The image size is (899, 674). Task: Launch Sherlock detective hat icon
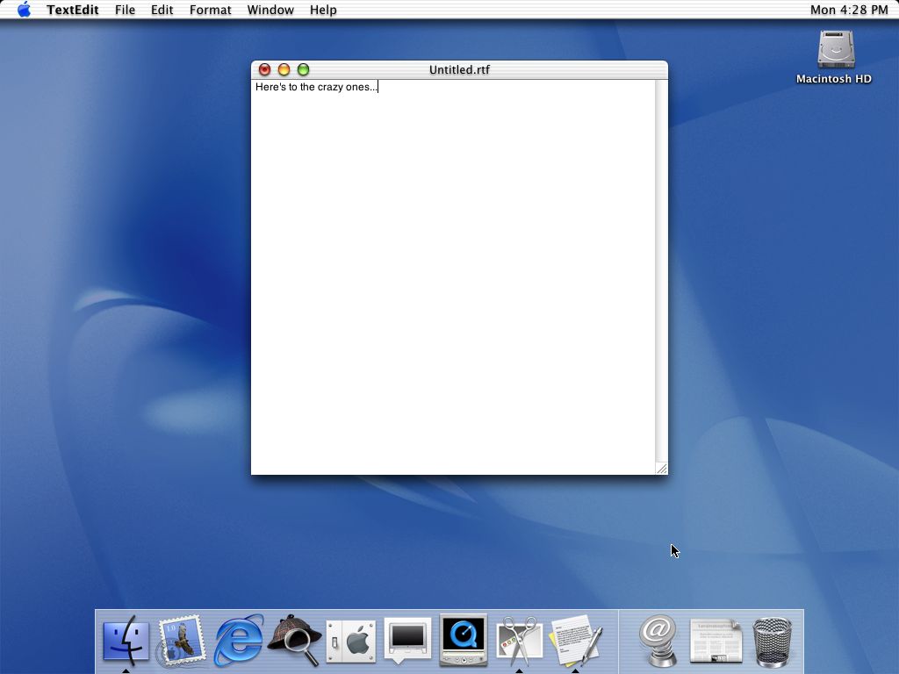tap(295, 641)
